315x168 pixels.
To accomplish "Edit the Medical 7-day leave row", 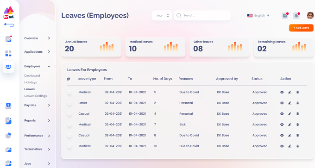I will coord(290,124).
